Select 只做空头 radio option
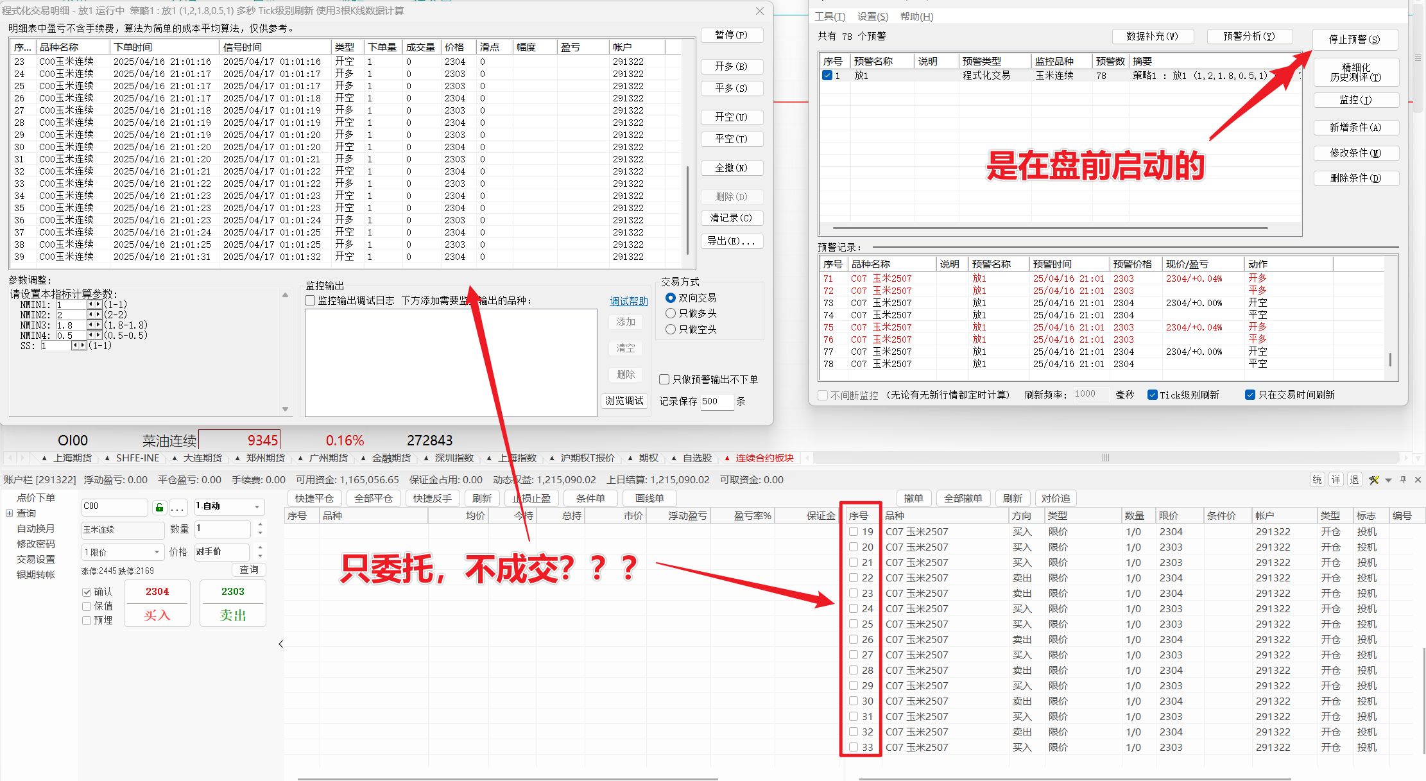 click(x=671, y=329)
